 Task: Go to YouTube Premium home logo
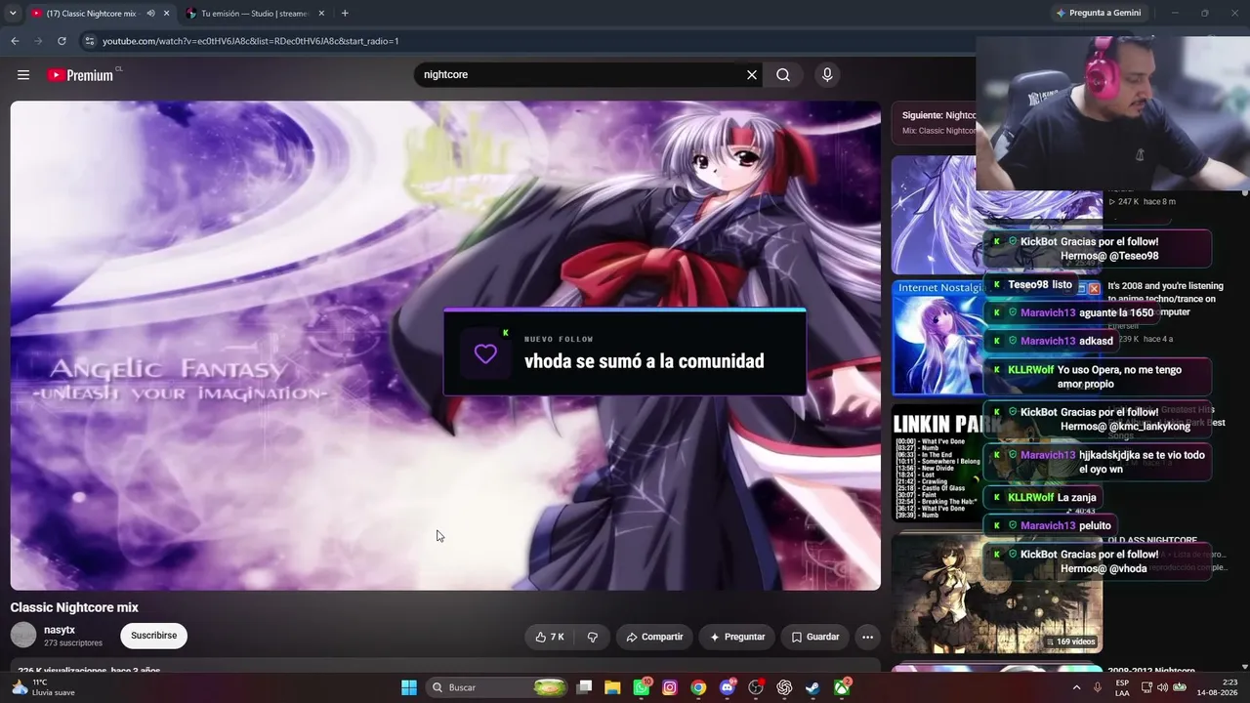[x=81, y=75]
